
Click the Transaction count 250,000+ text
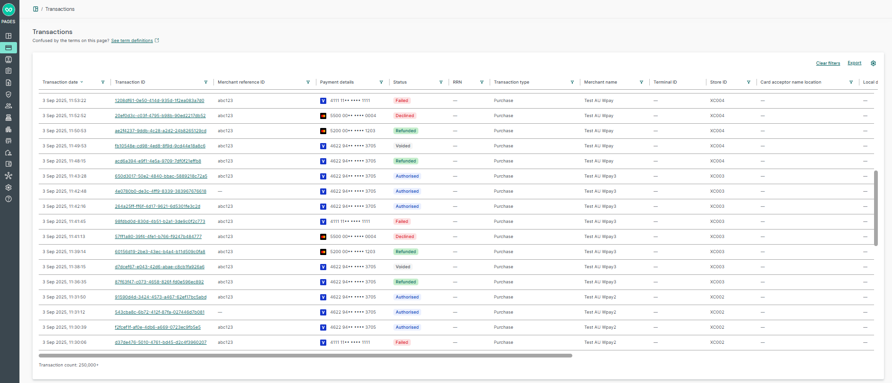(x=68, y=365)
